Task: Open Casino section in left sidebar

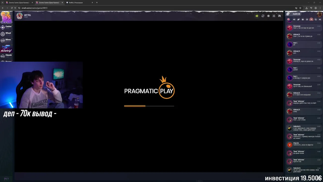Action: pos(6,27)
